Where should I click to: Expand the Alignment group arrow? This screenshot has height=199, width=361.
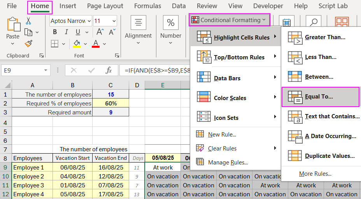(x=138, y=43)
